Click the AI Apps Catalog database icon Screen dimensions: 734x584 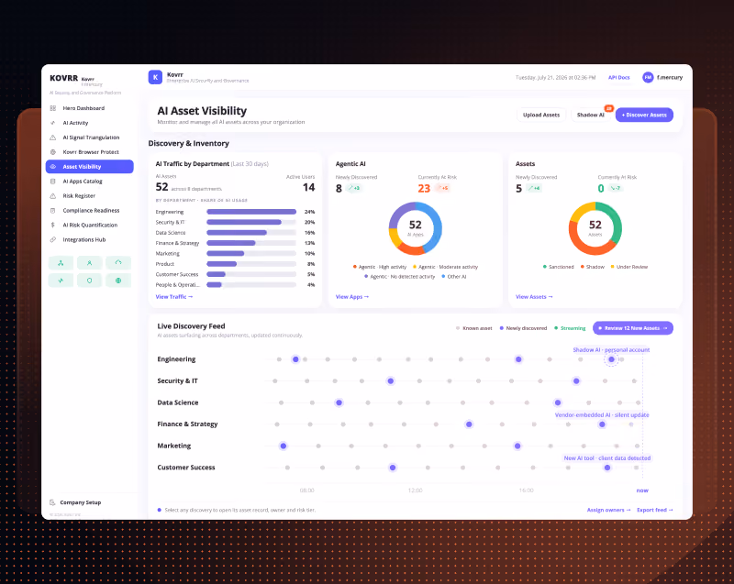[x=53, y=182]
